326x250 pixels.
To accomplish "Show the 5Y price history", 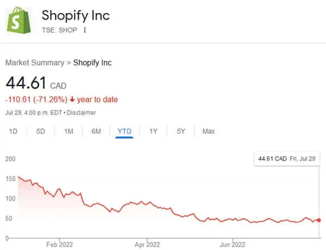I will click(x=181, y=131).
